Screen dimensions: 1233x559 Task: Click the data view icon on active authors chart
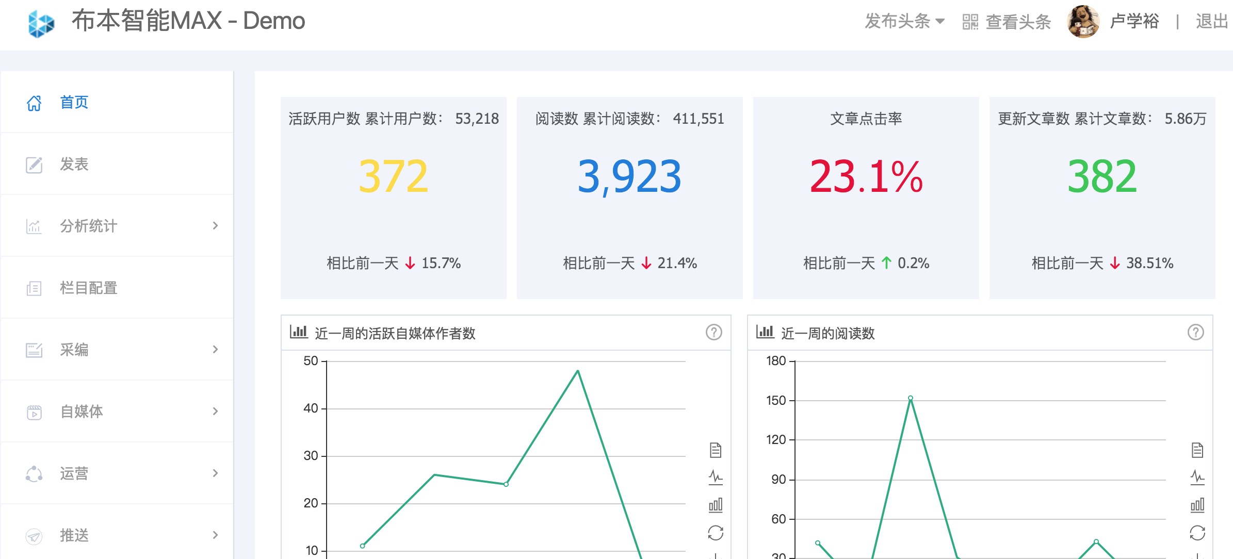(716, 450)
